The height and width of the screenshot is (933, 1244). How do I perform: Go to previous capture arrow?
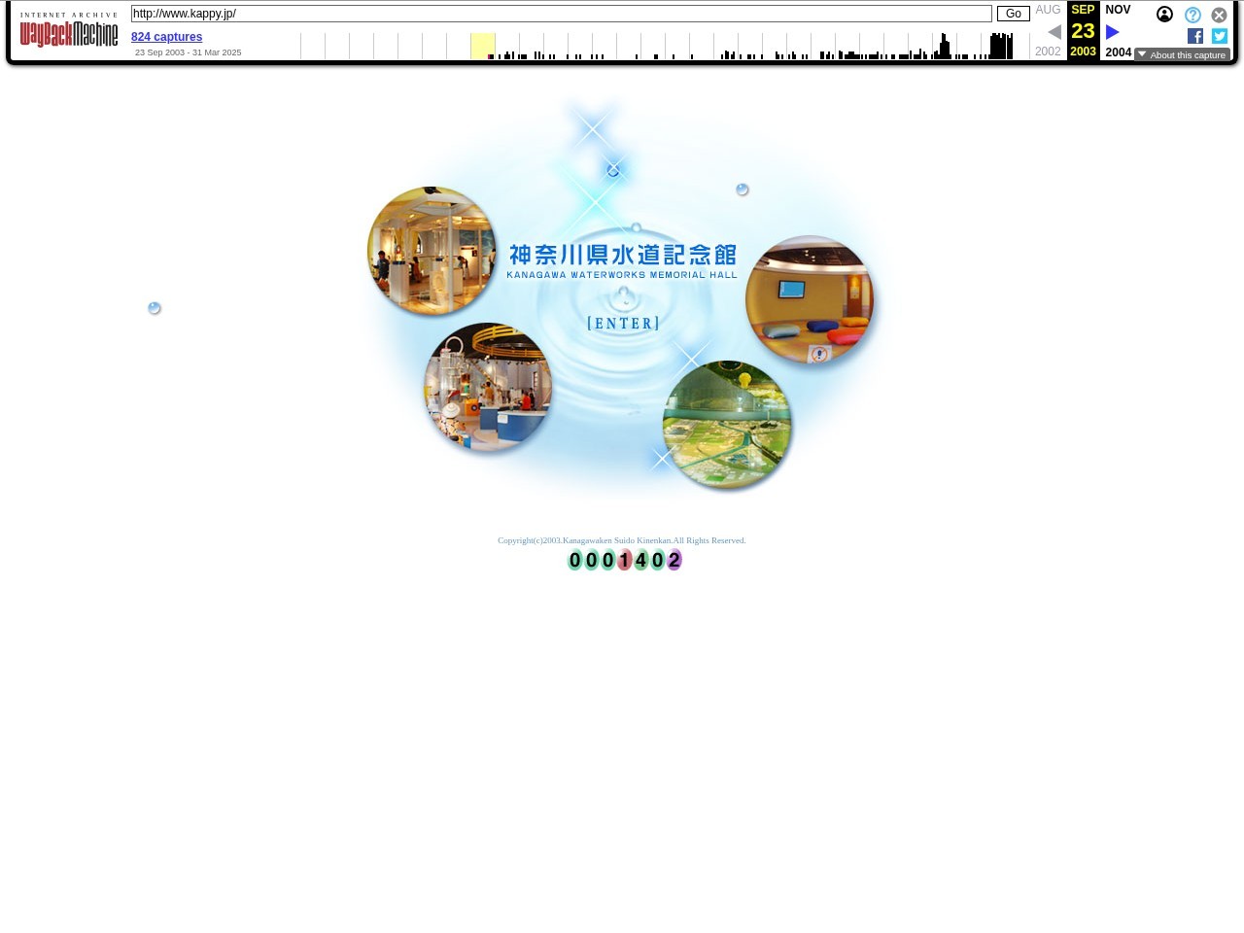(1054, 32)
